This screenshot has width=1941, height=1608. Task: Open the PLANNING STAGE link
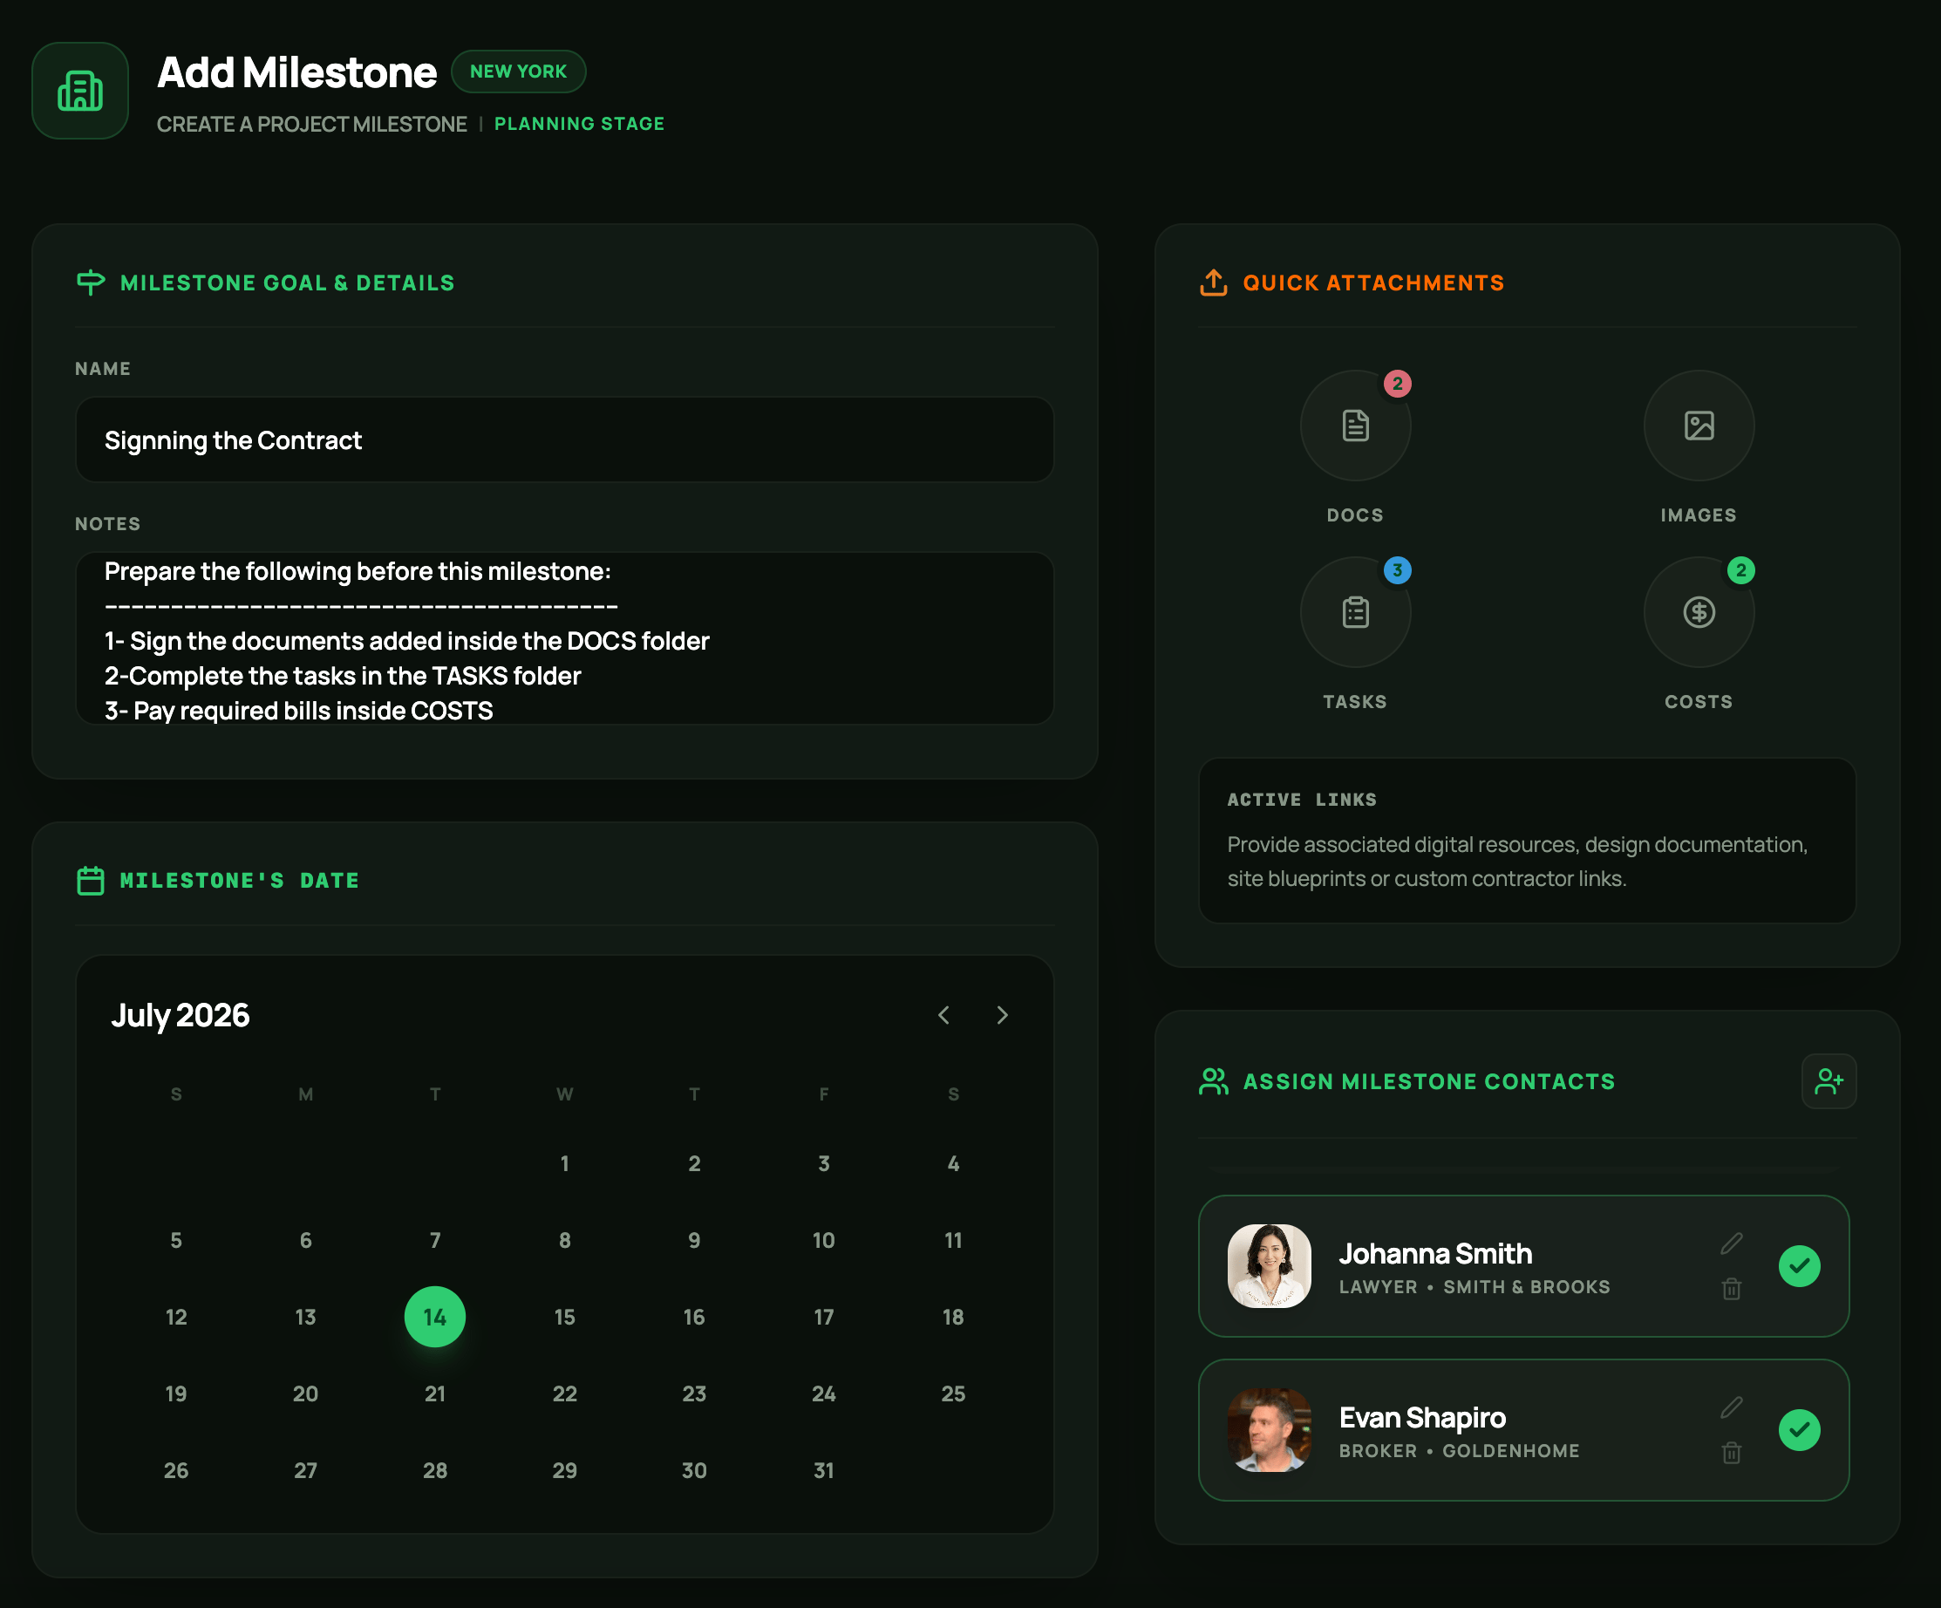coord(580,124)
